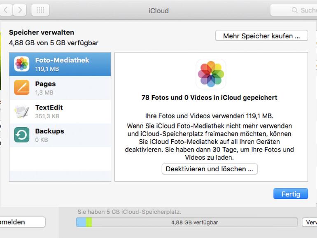The image size is (317, 238).
Task: Go forward with the right arrow button
Action: tap(20, 10)
